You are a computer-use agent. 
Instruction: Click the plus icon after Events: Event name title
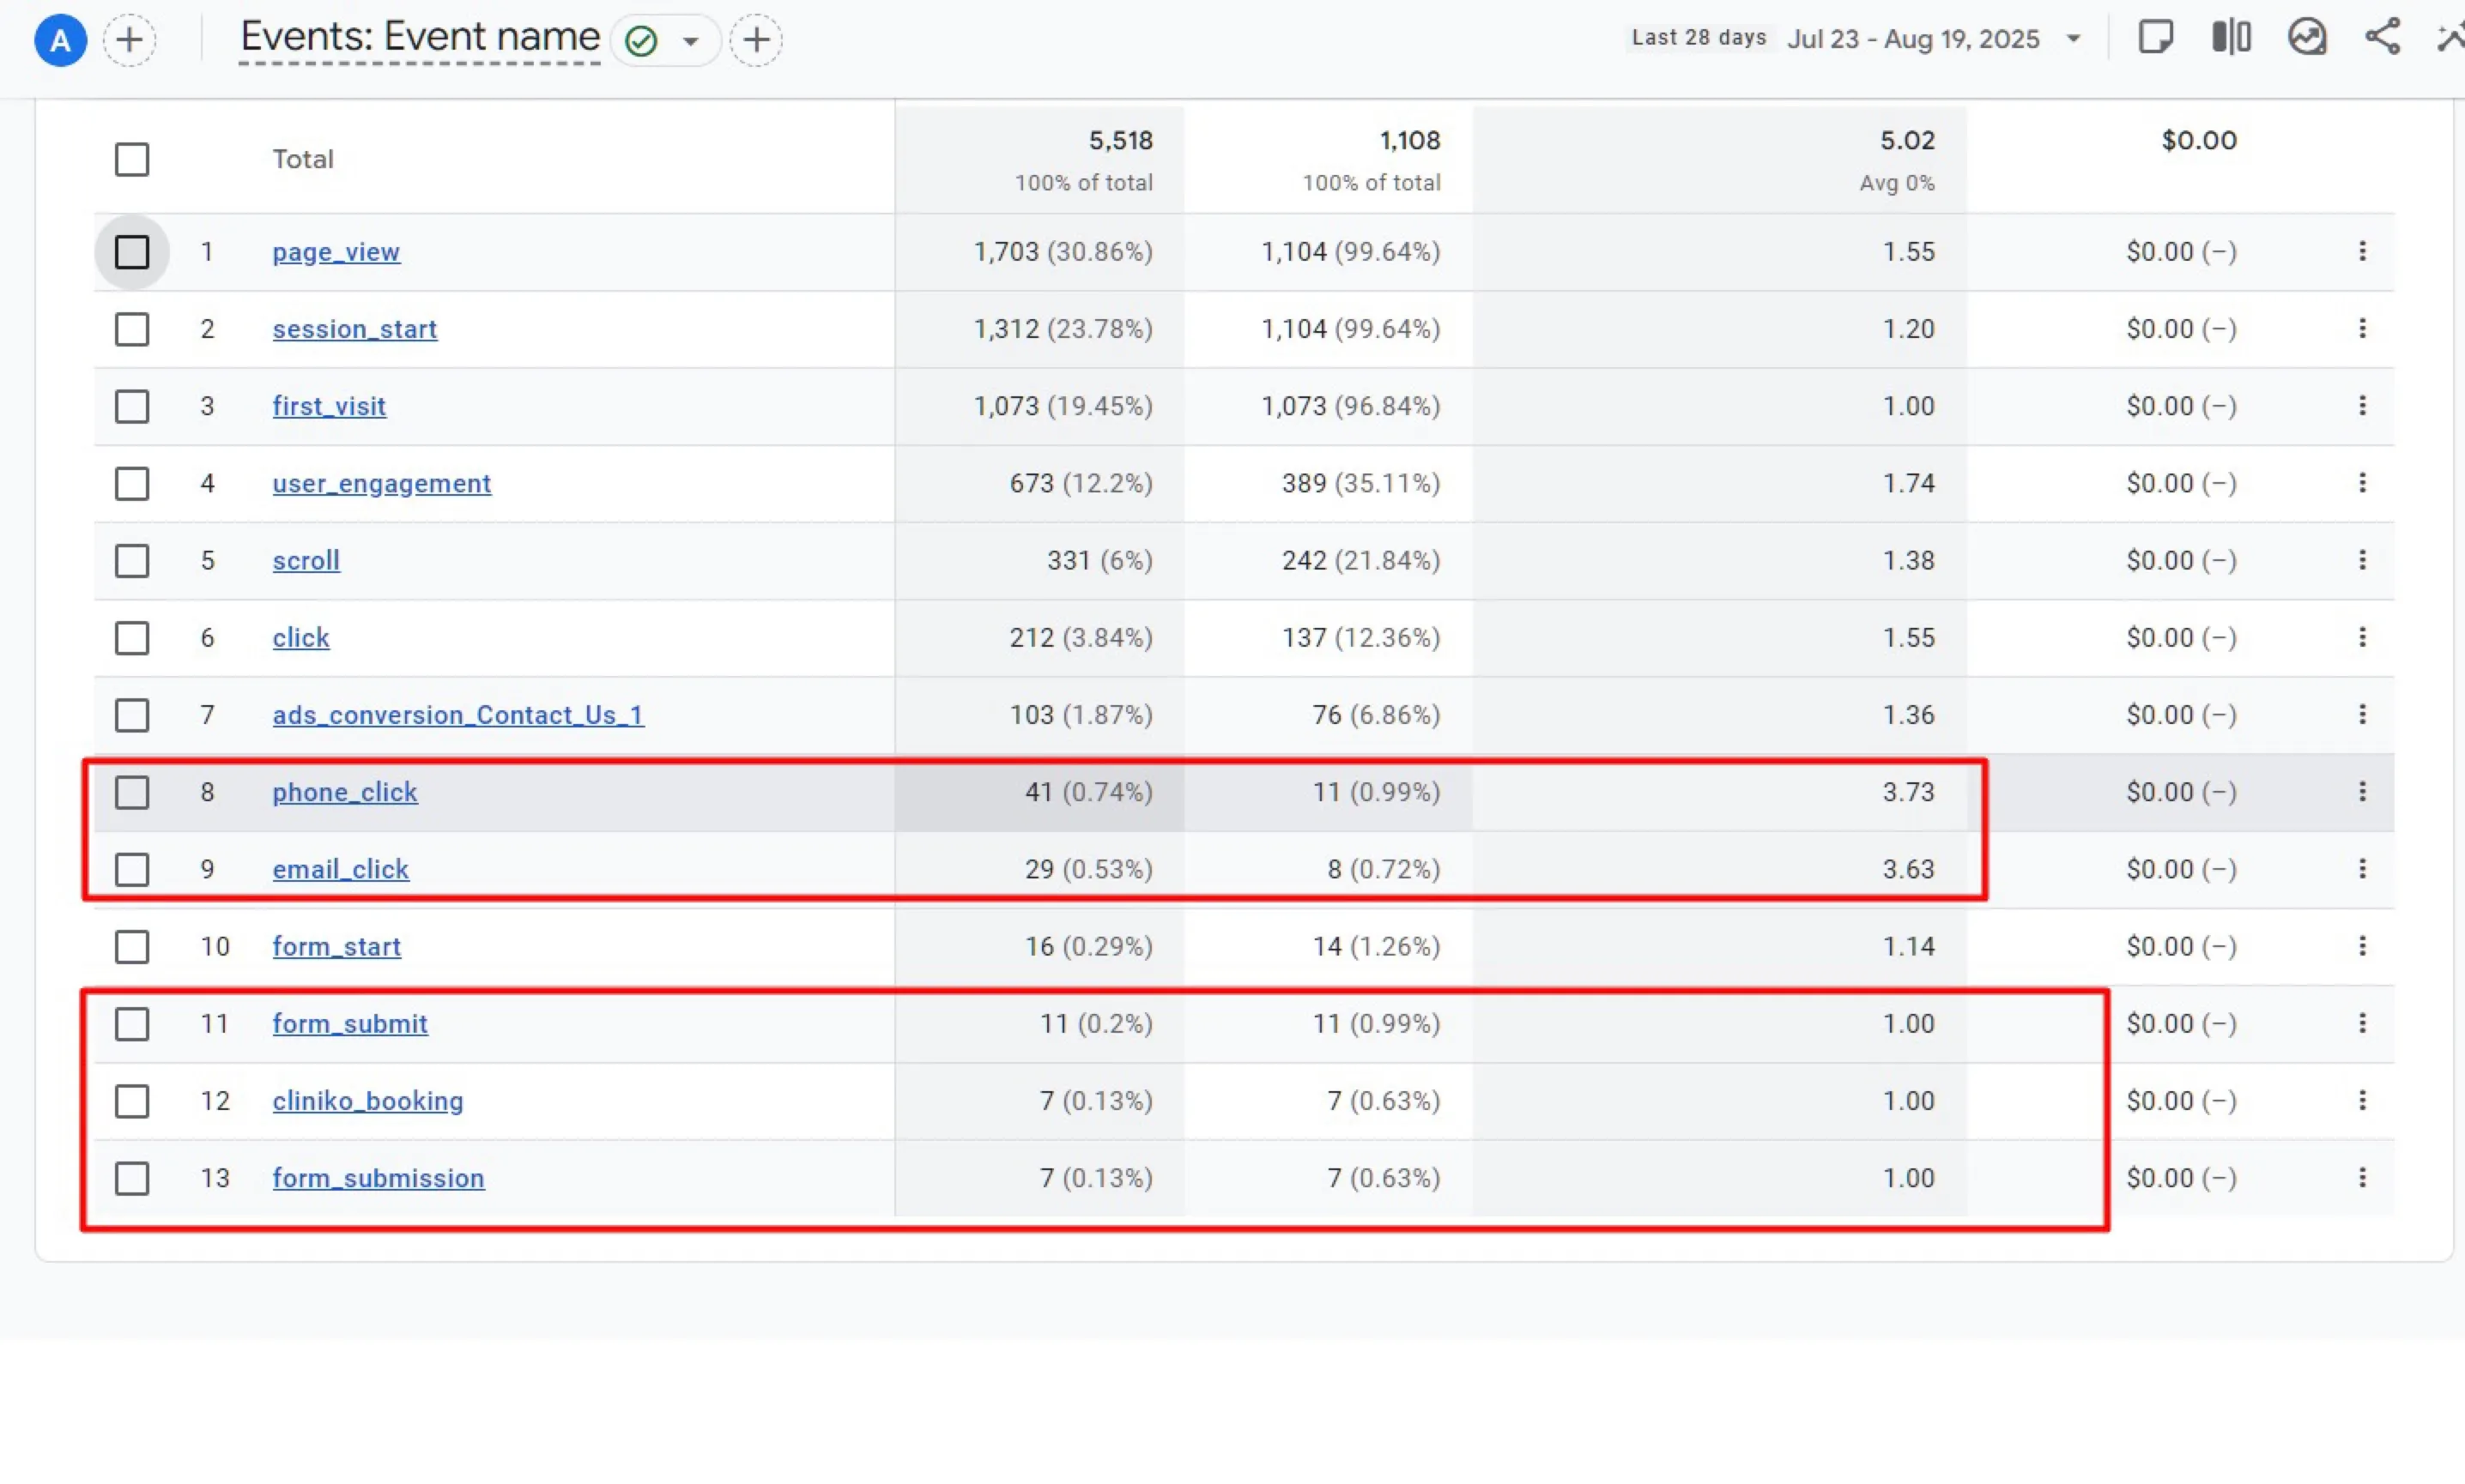(755, 40)
